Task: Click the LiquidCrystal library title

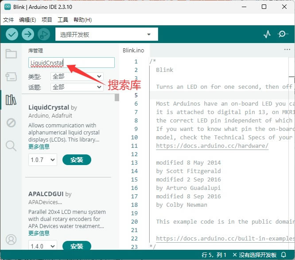Action: [49, 107]
